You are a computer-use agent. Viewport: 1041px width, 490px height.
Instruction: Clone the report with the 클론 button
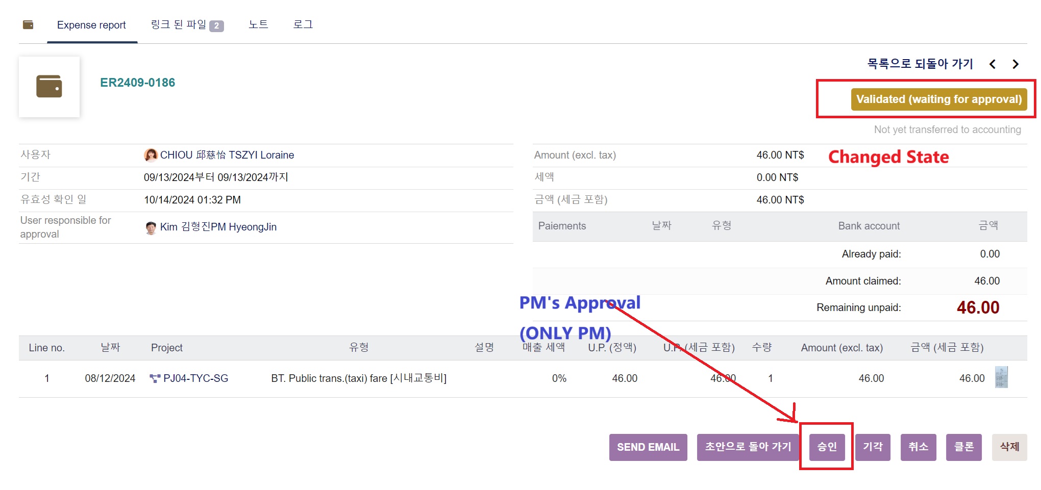click(963, 447)
